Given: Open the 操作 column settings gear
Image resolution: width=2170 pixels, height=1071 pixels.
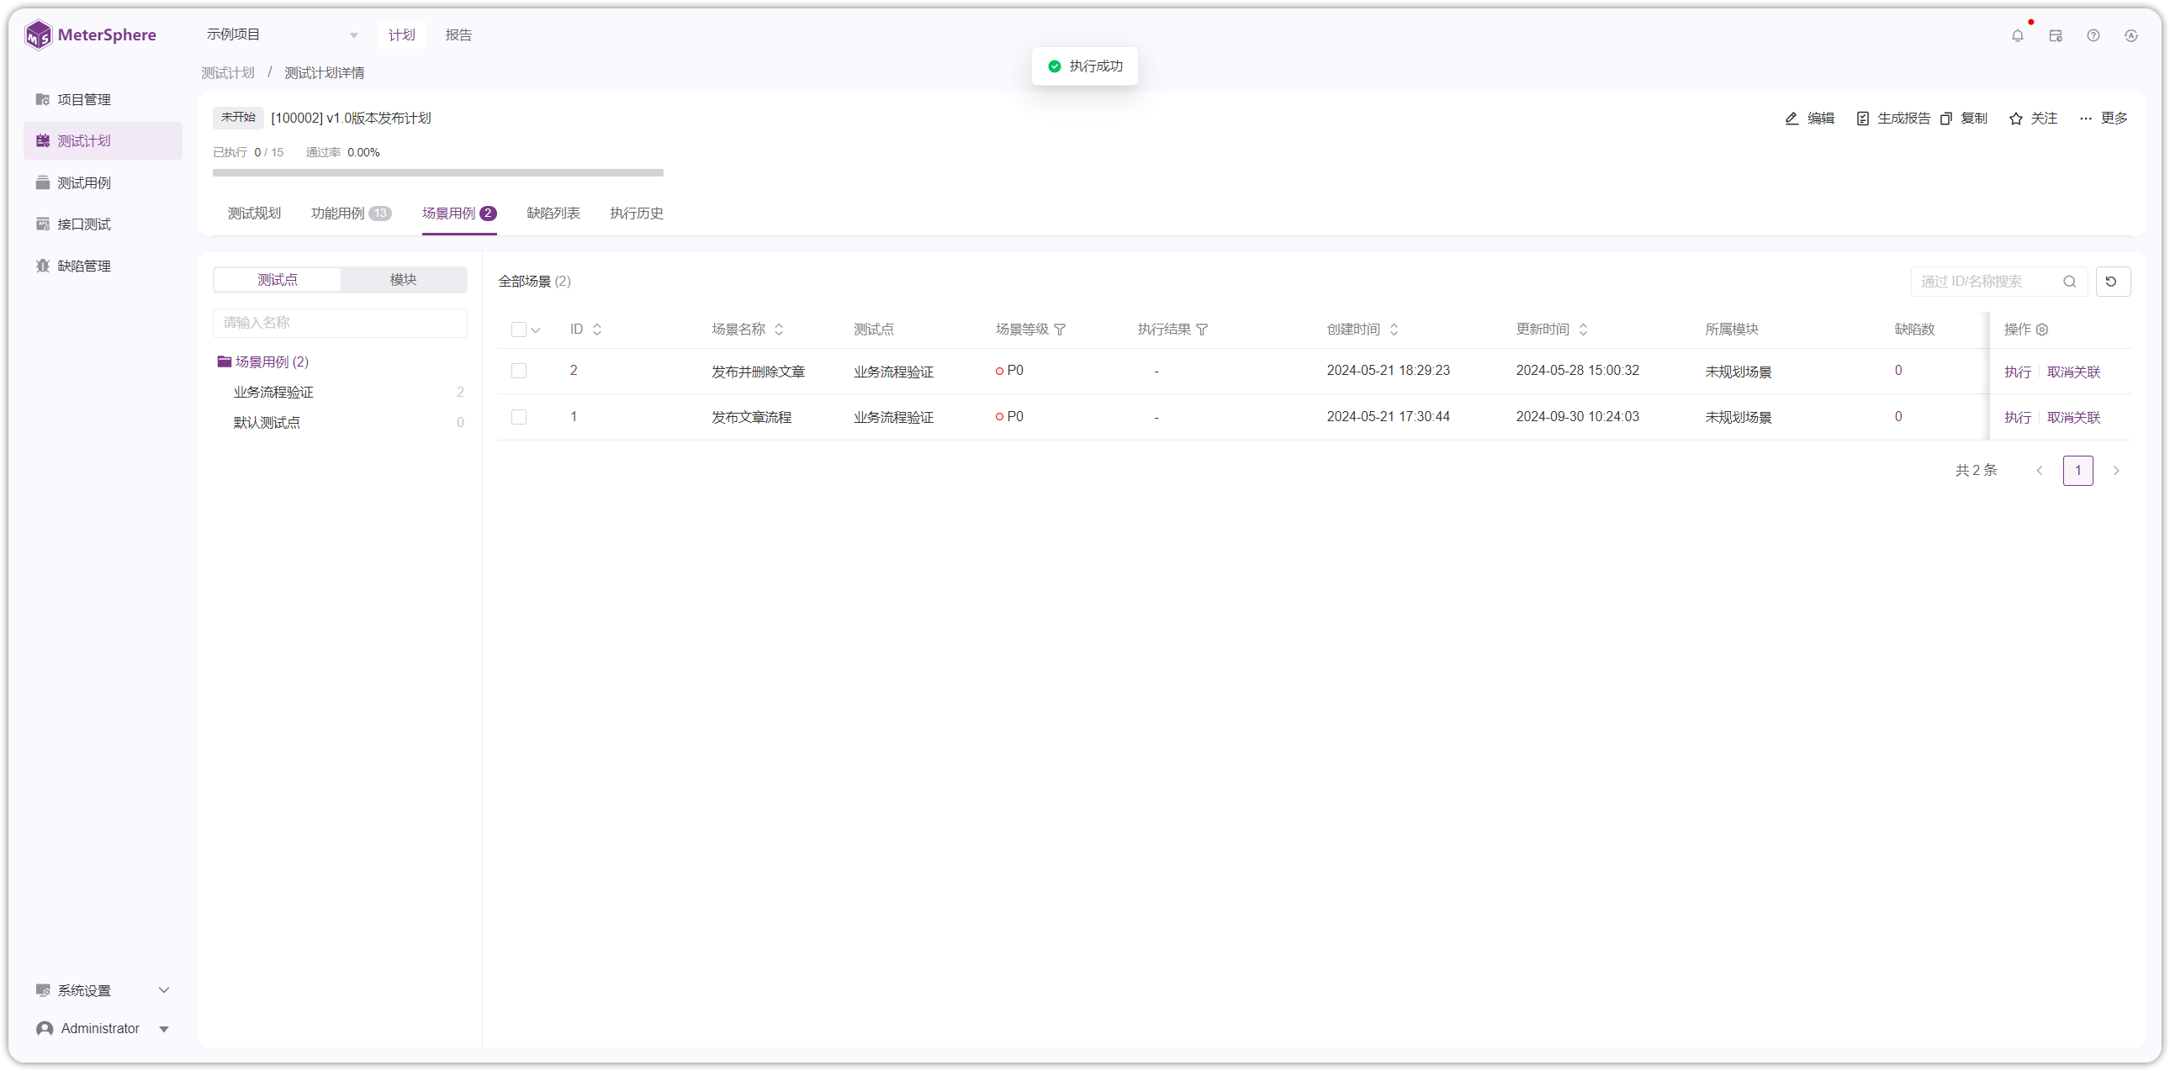Looking at the screenshot, I should click(2042, 330).
